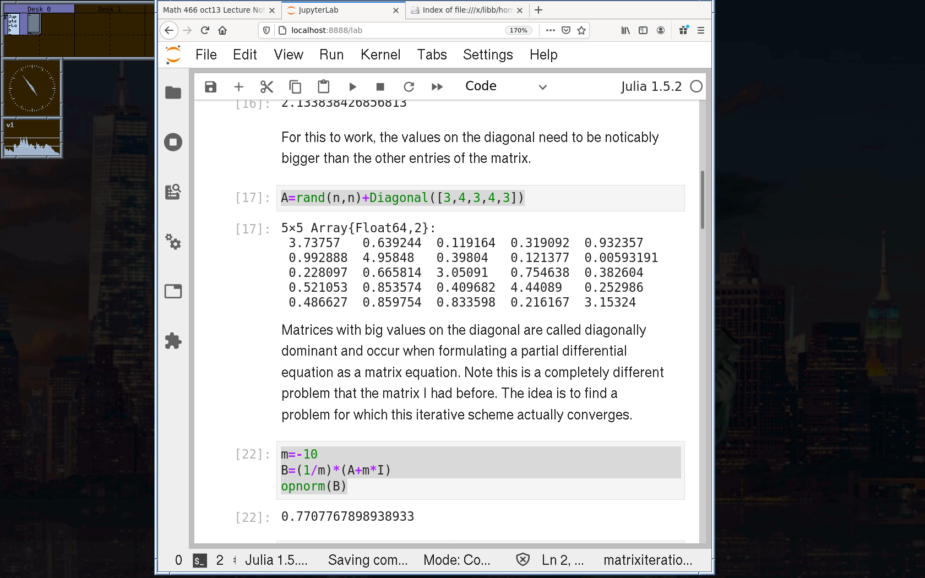Click the 170% zoom level indicator
The image size is (925, 578).
pos(518,30)
